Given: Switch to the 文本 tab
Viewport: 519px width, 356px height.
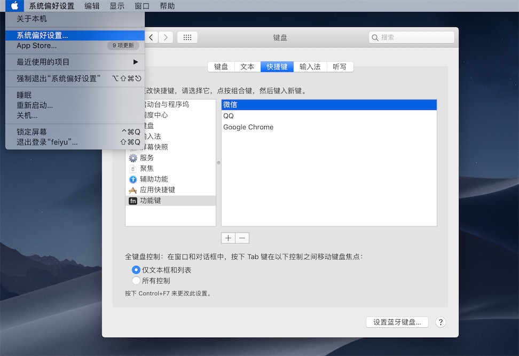Looking at the screenshot, I should click(248, 67).
